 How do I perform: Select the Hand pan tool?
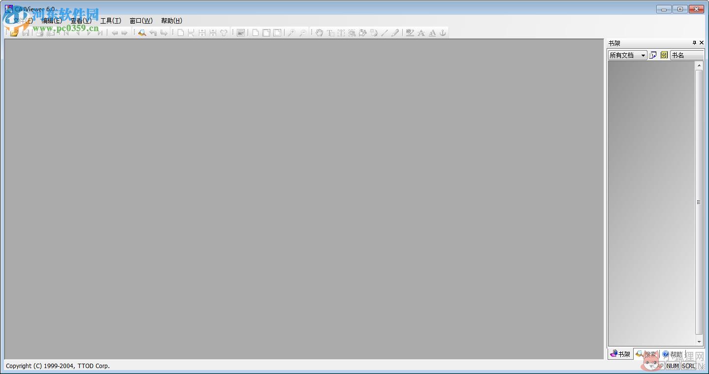319,32
